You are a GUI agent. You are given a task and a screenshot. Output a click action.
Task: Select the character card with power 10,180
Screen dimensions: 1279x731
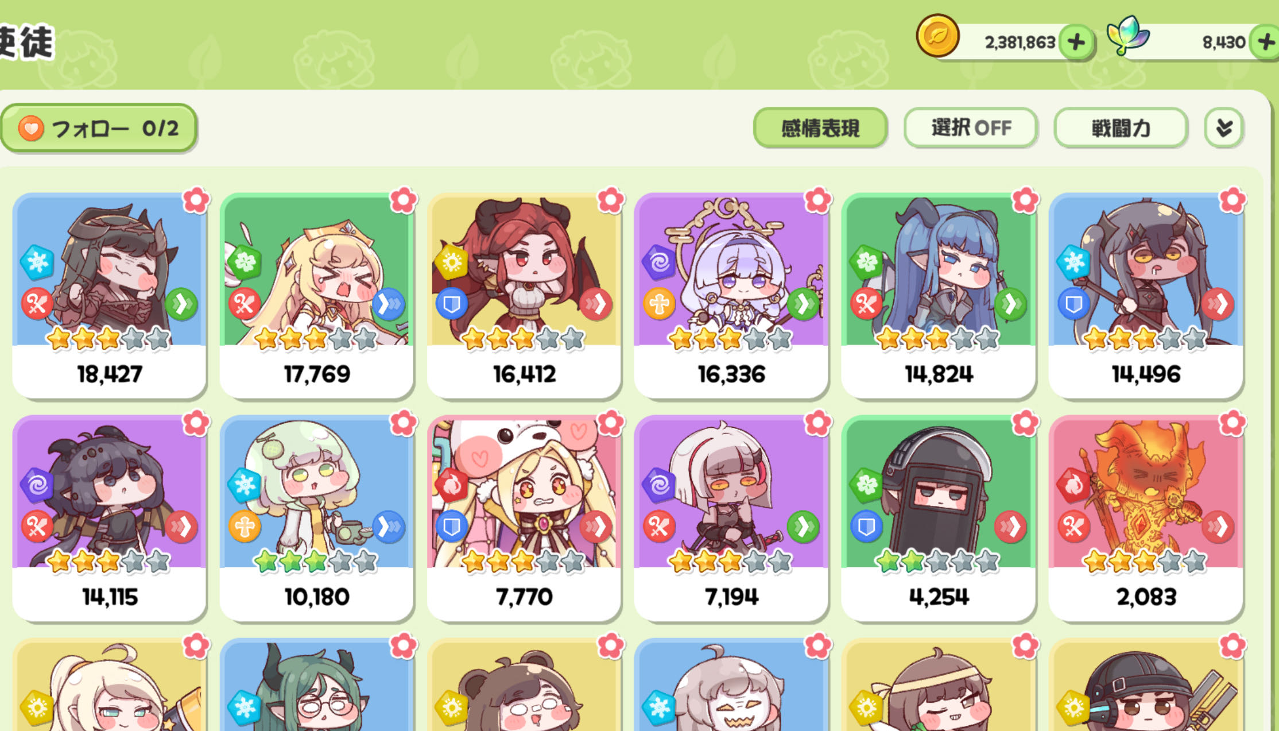click(x=316, y=519)
